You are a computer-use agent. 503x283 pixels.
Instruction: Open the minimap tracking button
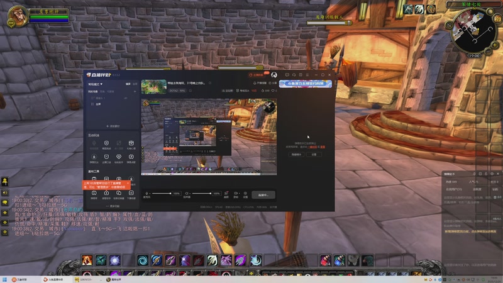[x=449, y=25]
